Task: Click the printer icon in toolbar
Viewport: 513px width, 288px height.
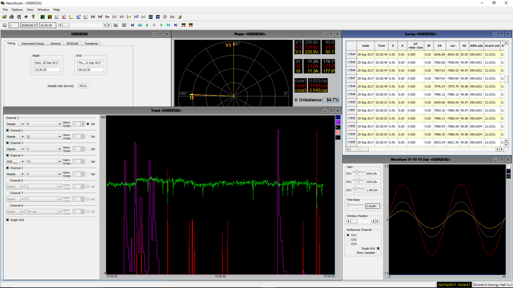Action: (12, 16)
